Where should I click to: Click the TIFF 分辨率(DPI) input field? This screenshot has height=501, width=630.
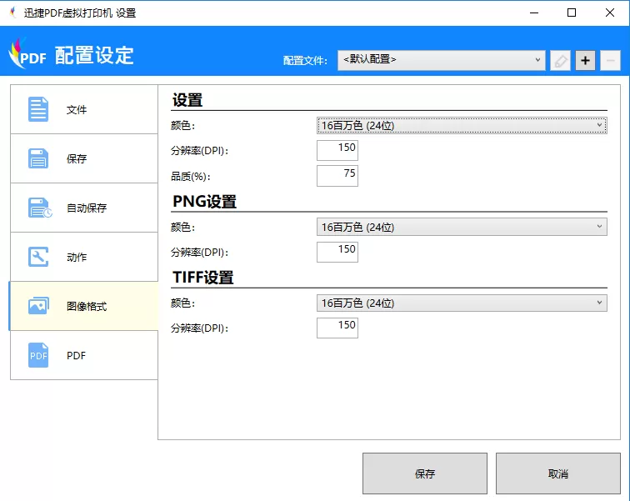(x=337, y=328)
